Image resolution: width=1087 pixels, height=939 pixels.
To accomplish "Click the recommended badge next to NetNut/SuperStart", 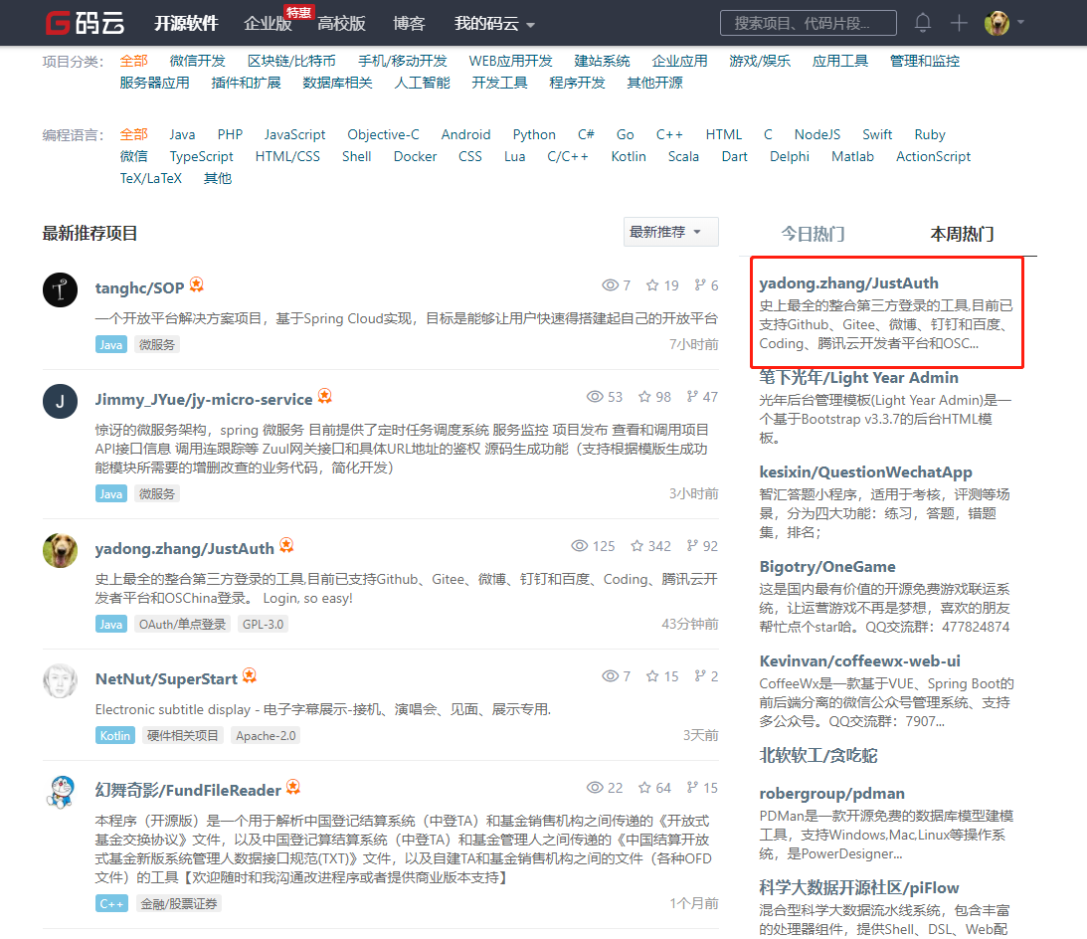I will coord(250,675).
